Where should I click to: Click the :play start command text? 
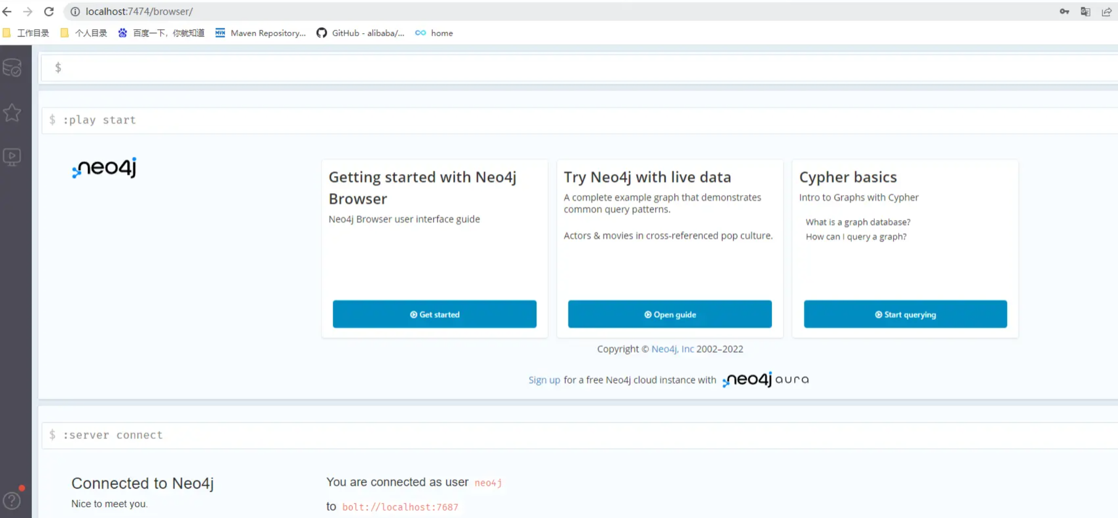99,120
